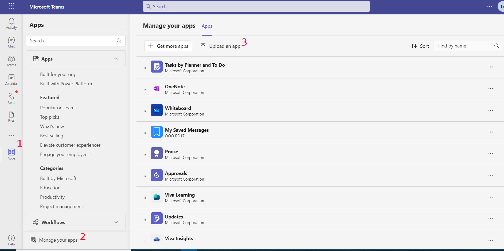The width and height of the screenshot is (504, 251).
Task: Click the Whiteboard app icon
Action: tap(157, 110)
